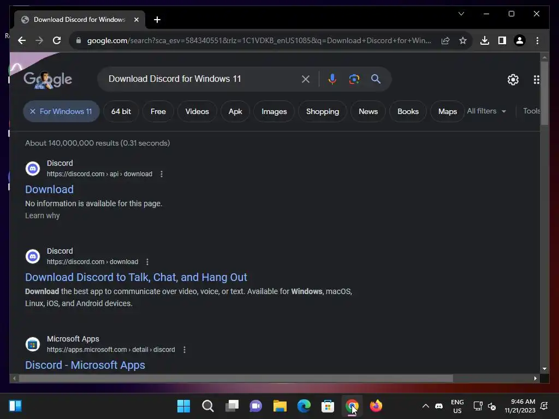This screenshot has width=559, height=419.
Task: Click the browser forward arrow
Action: [x=39, y=40]
